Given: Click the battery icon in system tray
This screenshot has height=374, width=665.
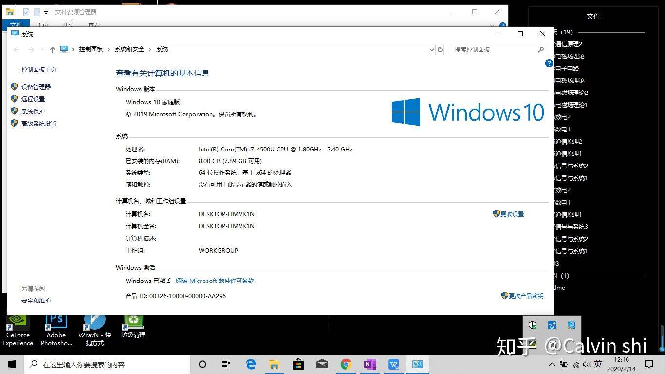Looking at the screenshot, I should coord(564,364).
